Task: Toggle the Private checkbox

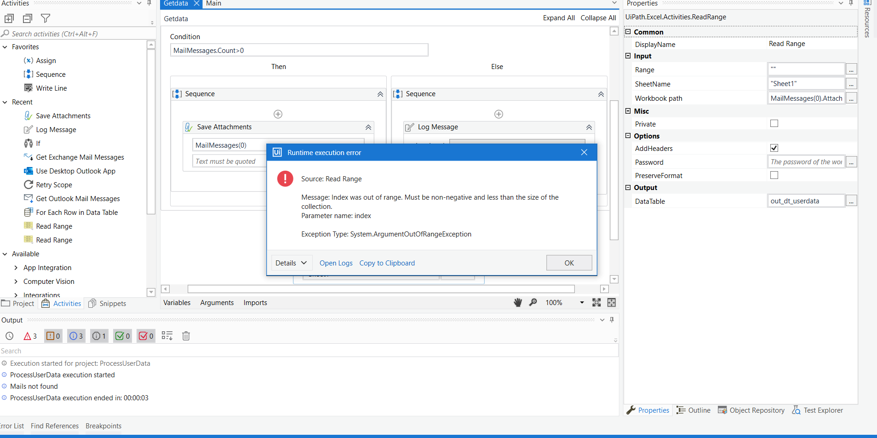Action: click(774, 123)
